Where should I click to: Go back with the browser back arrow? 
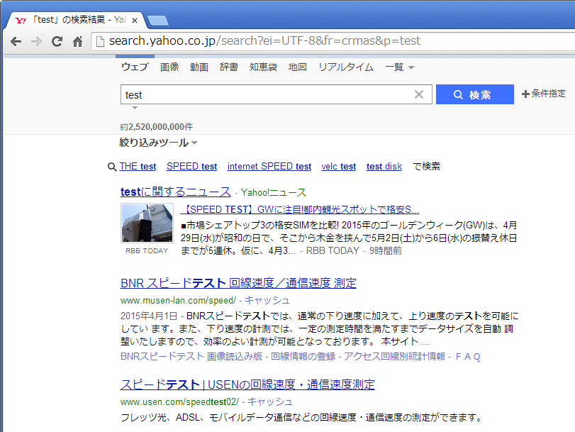tap(16, 41)
